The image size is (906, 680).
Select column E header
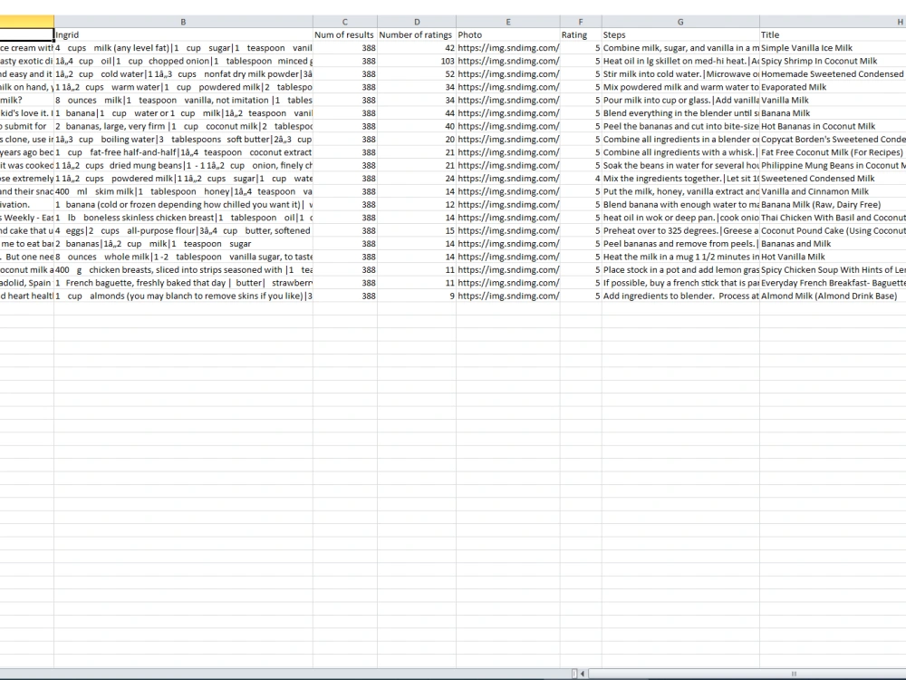pos(508,22)
